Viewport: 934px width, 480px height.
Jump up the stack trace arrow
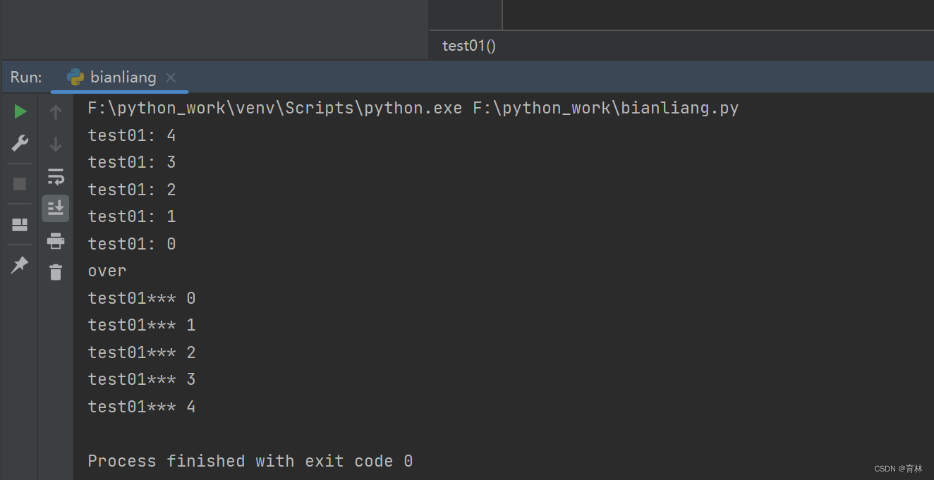point(56,112)
